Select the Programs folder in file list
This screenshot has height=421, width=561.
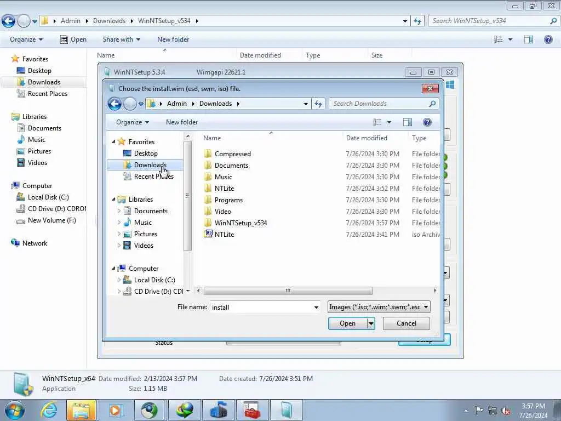(228, 200)
